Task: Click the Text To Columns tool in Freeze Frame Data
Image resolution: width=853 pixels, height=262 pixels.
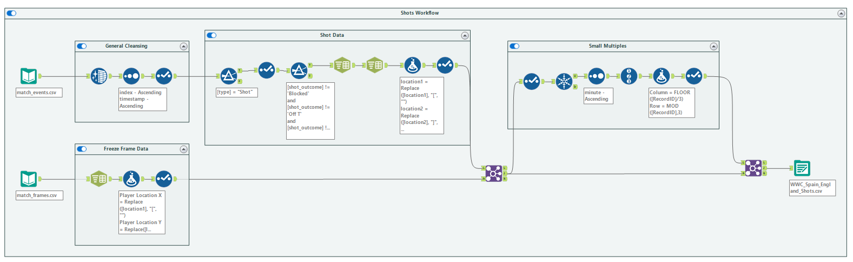Action: [x=98, y=179]
